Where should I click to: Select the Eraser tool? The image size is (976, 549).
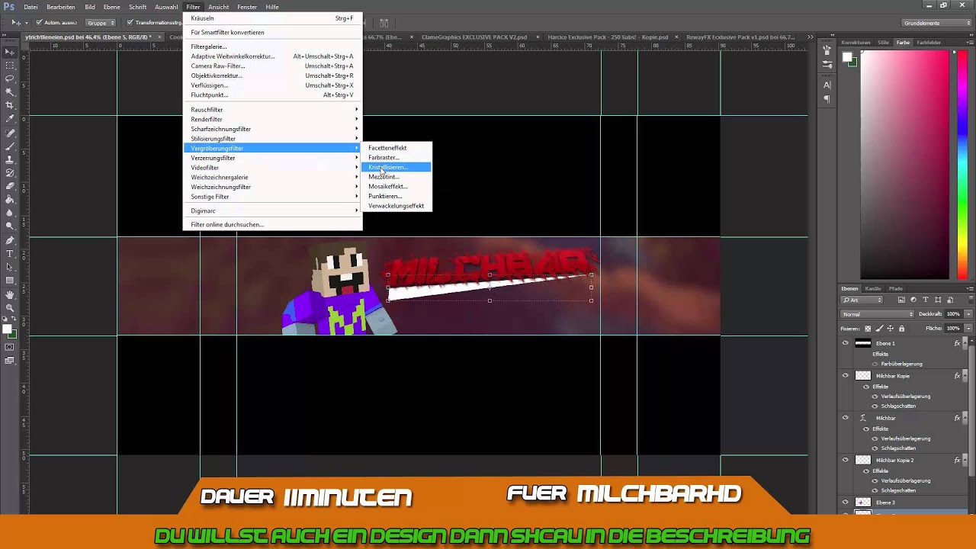tap(9, 186)
